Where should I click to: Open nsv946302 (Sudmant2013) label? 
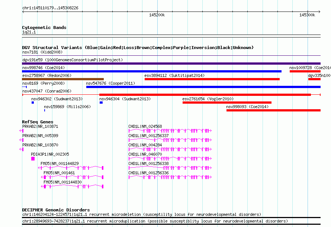(x=57, y=99)
